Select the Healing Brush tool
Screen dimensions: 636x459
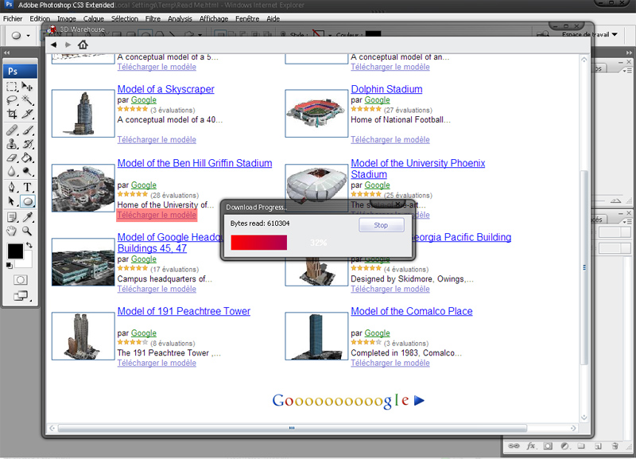(x=12, y=130)
